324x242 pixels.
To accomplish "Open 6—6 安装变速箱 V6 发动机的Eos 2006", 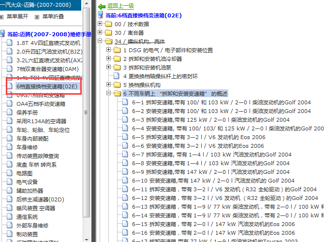I will click(x=198, y=146).
